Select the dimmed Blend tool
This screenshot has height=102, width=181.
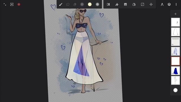(68, 5)
